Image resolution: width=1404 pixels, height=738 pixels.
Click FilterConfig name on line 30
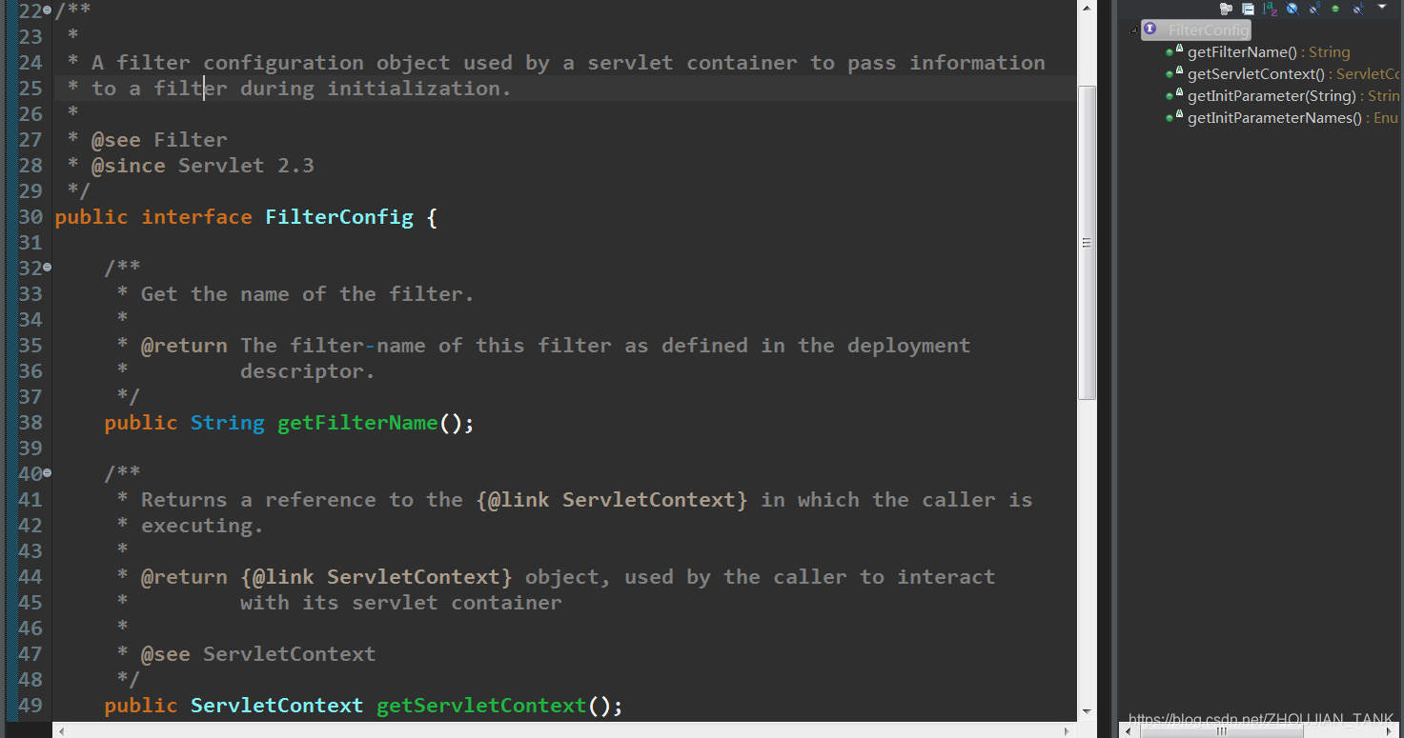339,217
